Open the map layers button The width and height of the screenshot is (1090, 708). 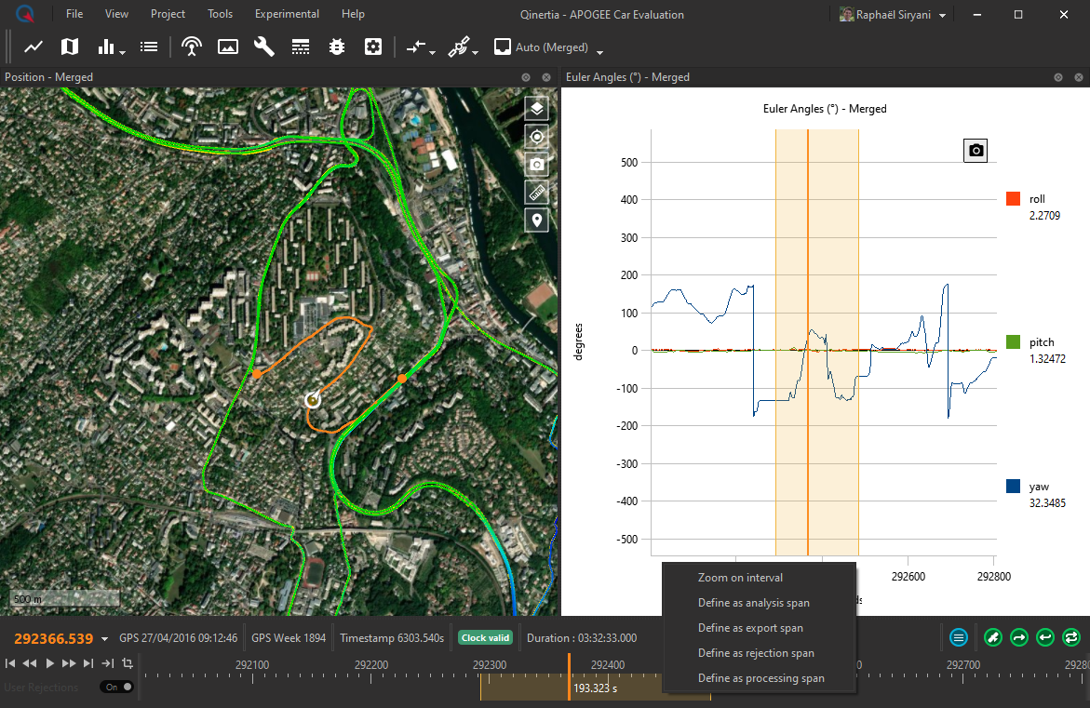point(536,109)
